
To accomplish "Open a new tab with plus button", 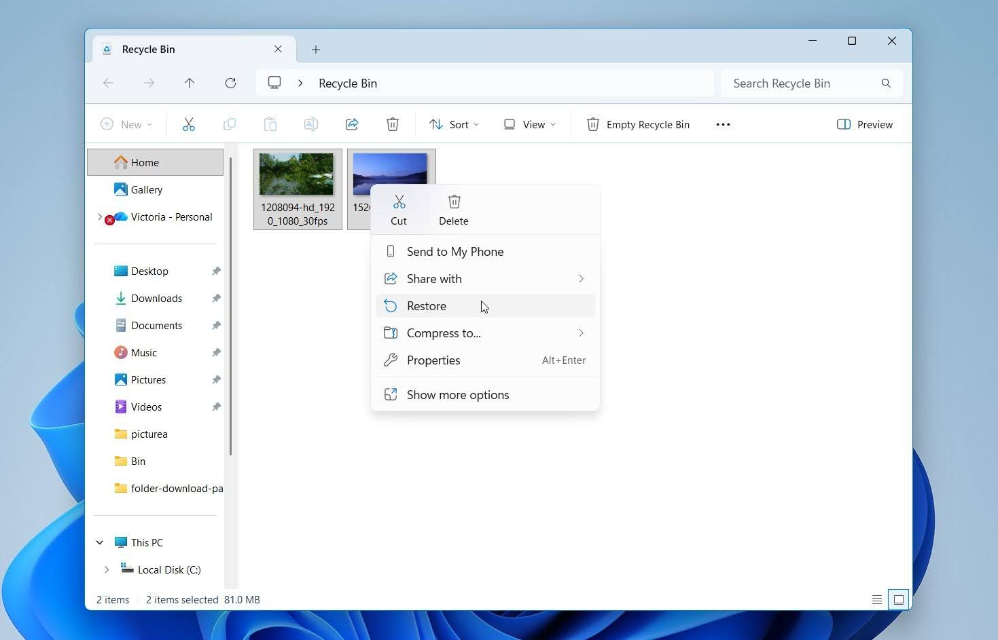I will (316, 50).
